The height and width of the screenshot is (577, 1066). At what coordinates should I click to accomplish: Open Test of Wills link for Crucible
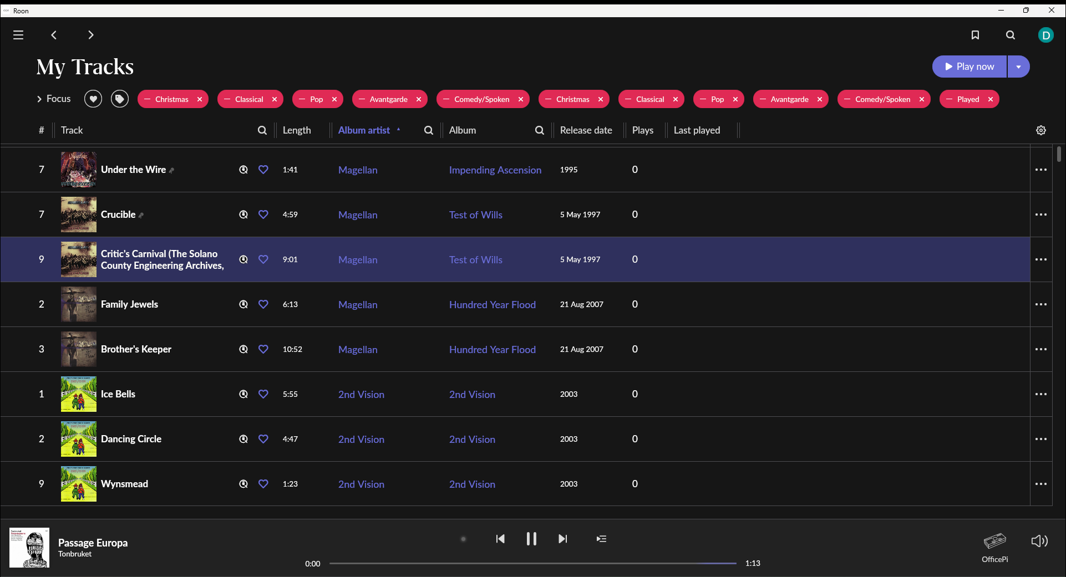tap(476, 215)
